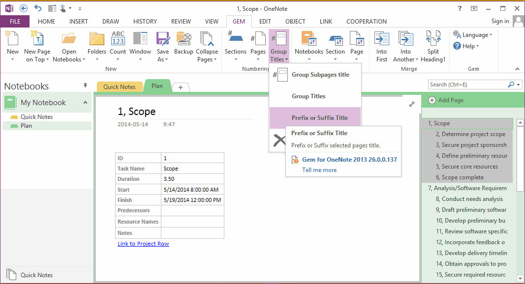Image resolution: width=525 pixels, height=284 pixels.
Task: Click the Task Name value Scope cell
Action: (x=192, y=169)
